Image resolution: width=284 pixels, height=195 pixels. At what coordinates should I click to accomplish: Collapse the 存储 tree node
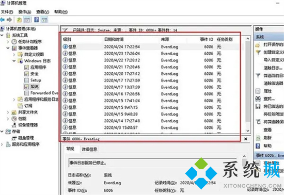click(x=2, y=132)
